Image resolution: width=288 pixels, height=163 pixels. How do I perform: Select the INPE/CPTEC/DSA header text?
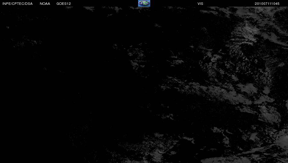coord(17,4)
